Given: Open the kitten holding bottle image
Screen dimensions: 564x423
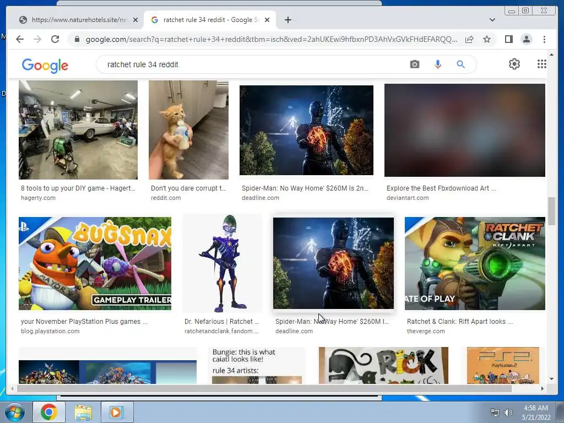Looking at the screenshot, I should pos(188,130).
